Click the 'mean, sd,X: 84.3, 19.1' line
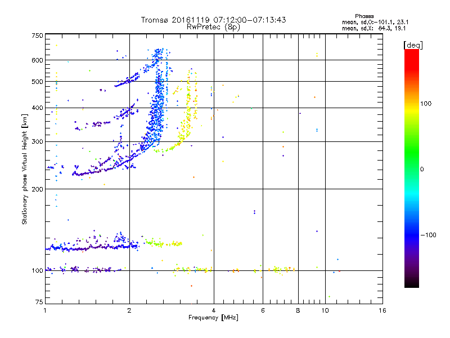 (x=373, y=28)
